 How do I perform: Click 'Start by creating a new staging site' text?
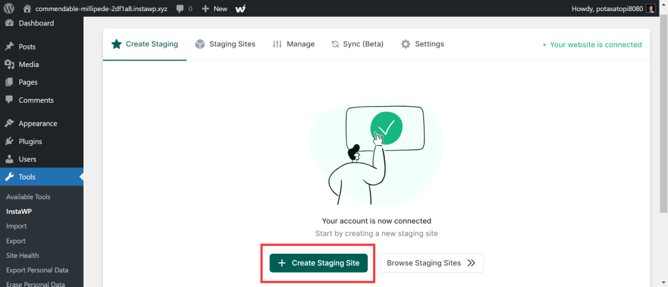[x=376, y=234]
